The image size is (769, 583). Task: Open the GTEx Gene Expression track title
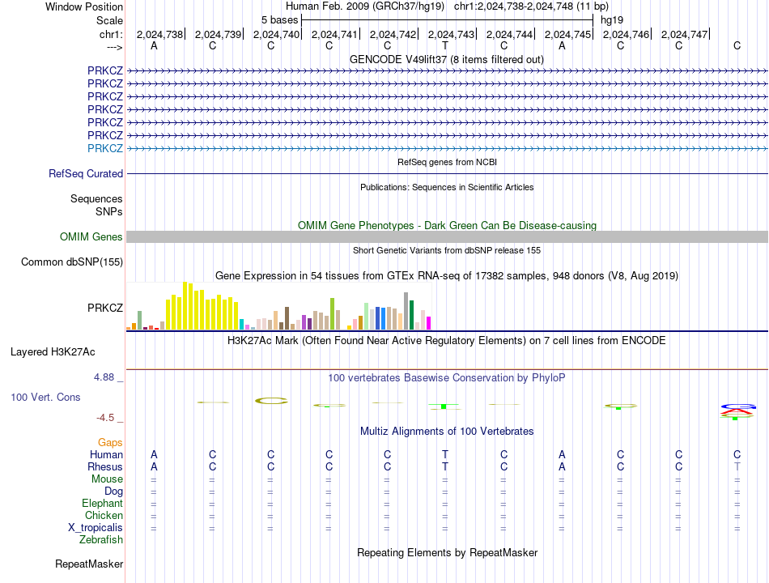coord(447,276)
